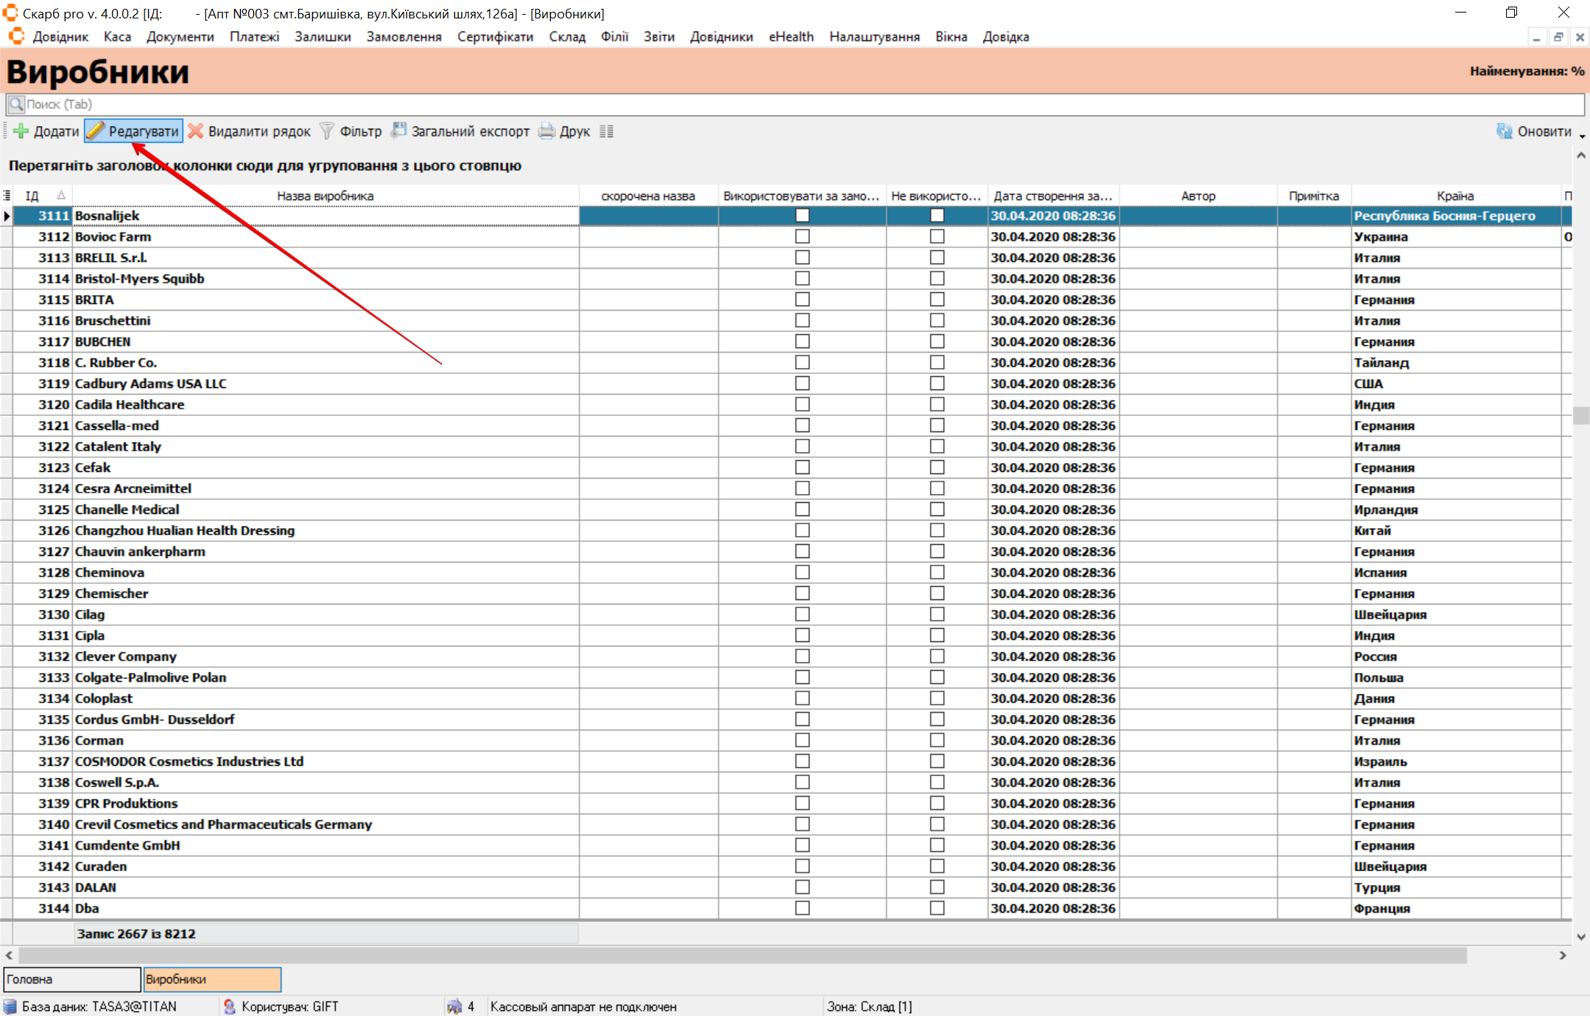The width and height of the screenshot is (1590, 1016).
Task: Click the Оновити refresh icon
Action: (1504, 131)
